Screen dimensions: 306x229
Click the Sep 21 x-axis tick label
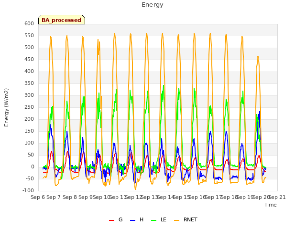(x=277, y=197)
